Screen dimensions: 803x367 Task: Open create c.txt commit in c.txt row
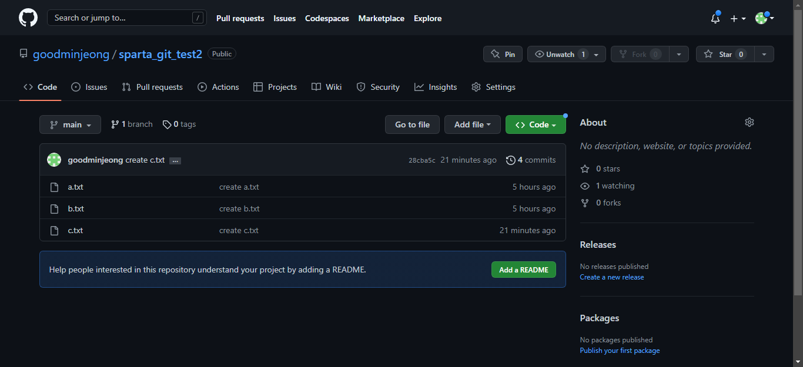tap(239, 230)
